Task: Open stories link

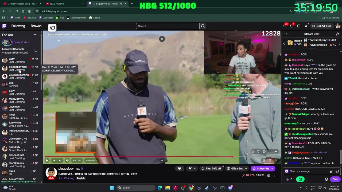Action: [21, 42]
